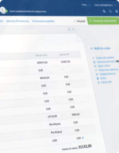The width and height of the screenshot is (119, 153).
Task: Click the download icon next to Pobierz XML
Action: click(99, 82)
